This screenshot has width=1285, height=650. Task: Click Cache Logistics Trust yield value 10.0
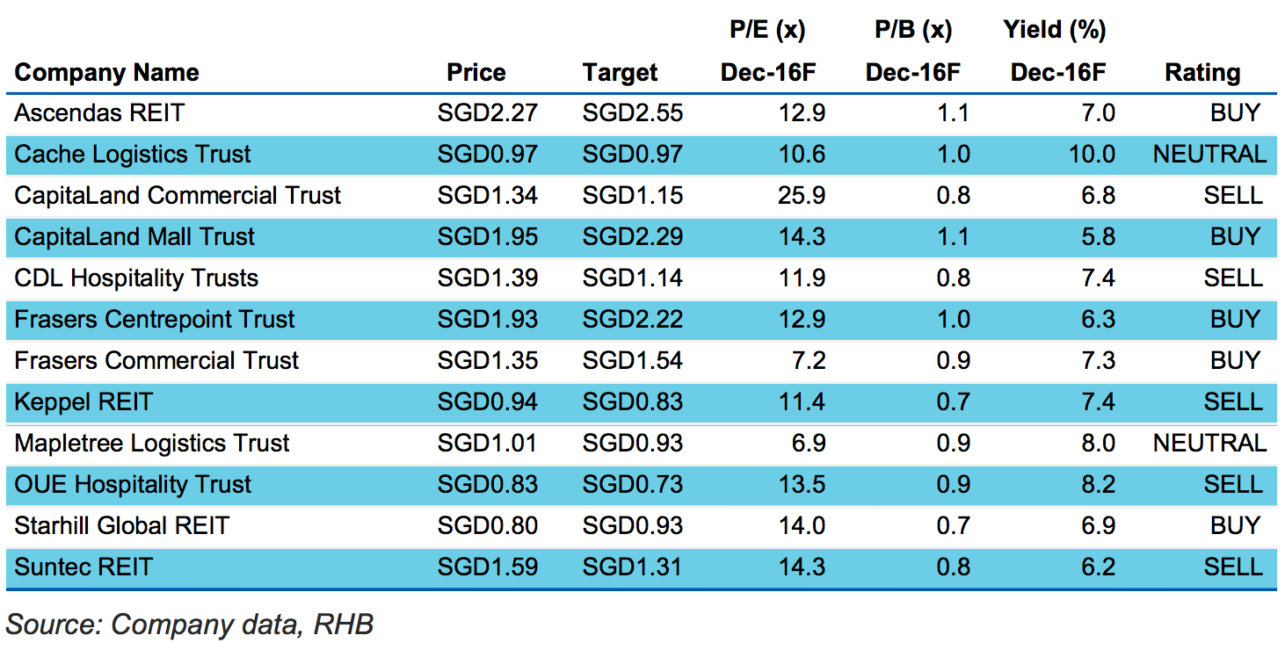tap(1091, 155)
